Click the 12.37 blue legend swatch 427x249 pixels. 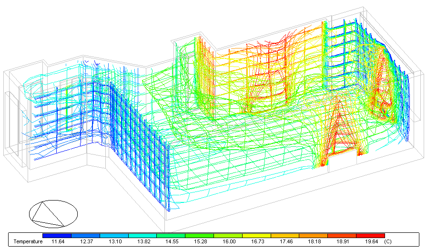click(x=86, y=236)
